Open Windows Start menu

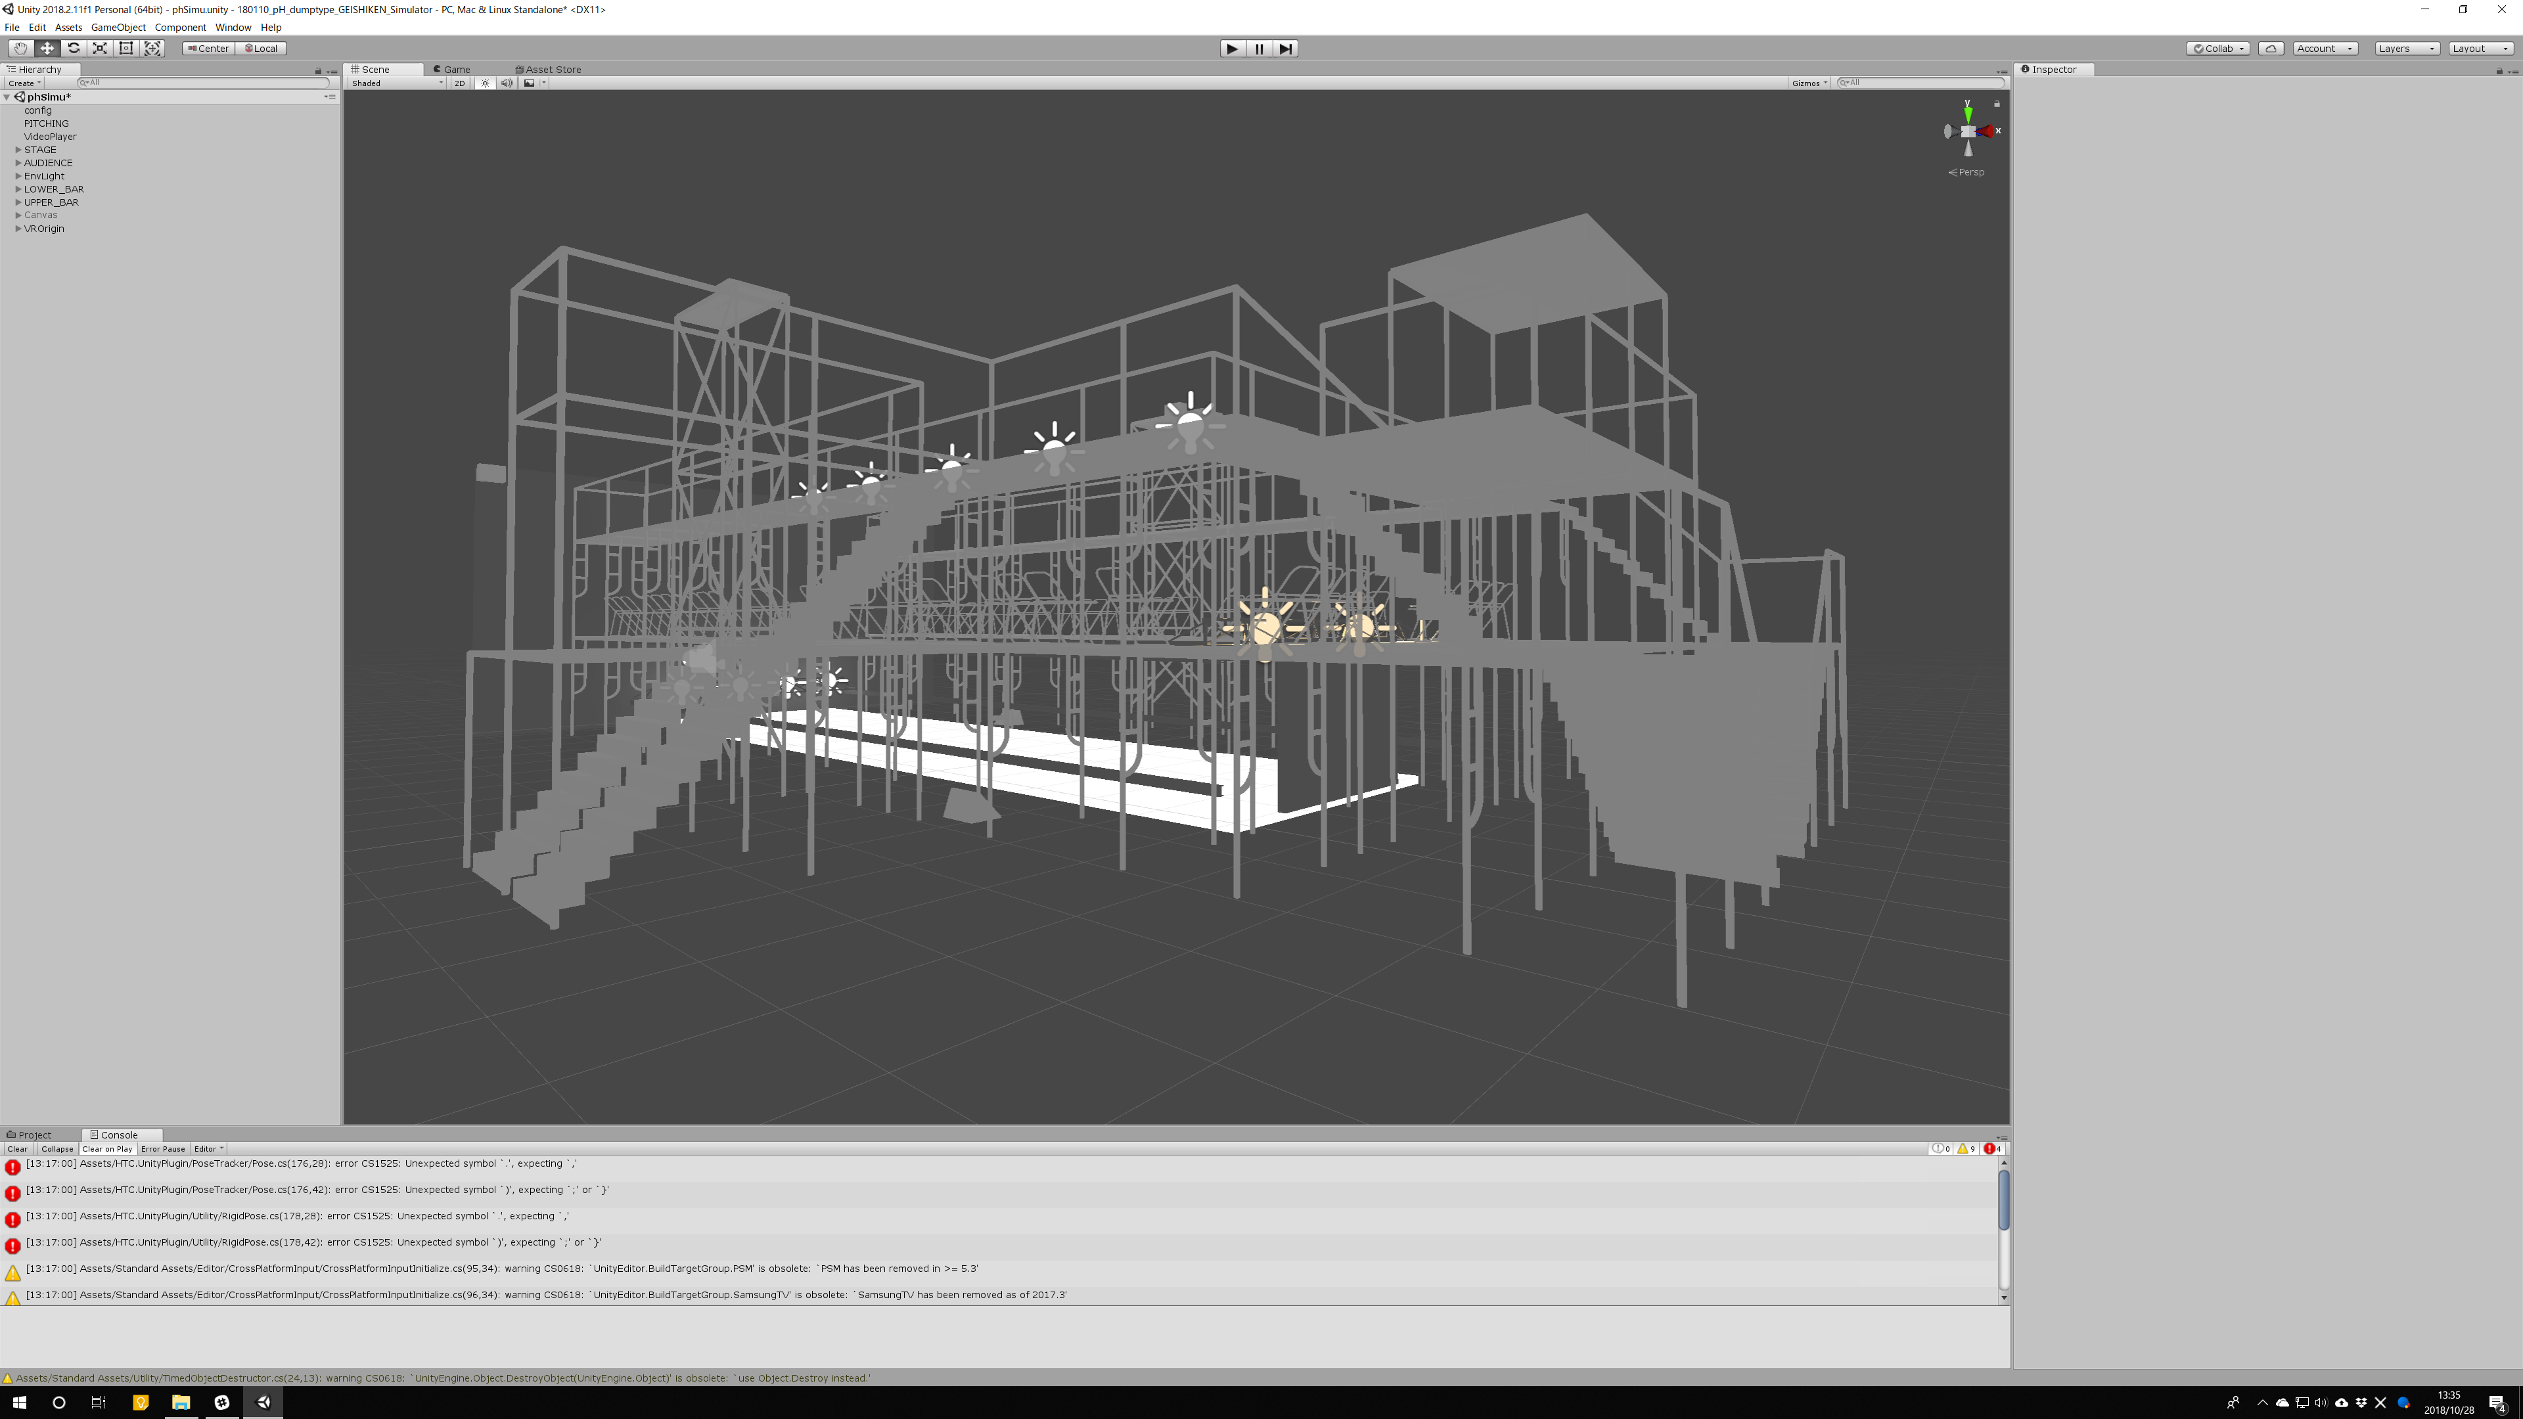click(x=20, y=1403)
